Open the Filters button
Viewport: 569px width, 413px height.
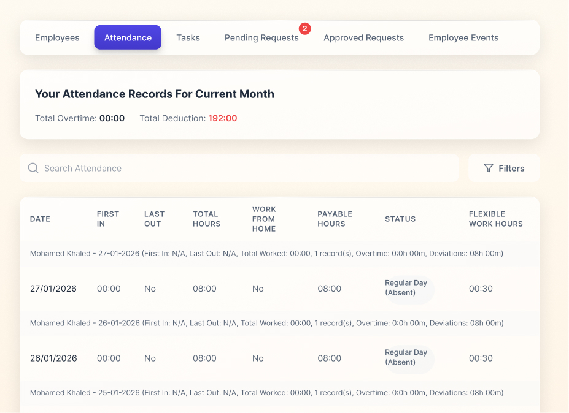[x=504, y=168]
